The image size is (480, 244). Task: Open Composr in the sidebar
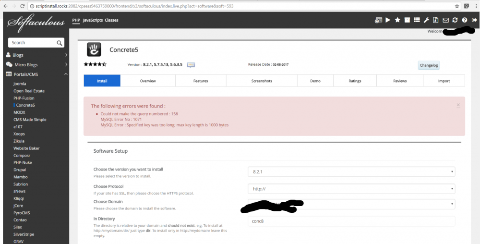[x=22, y=156]
